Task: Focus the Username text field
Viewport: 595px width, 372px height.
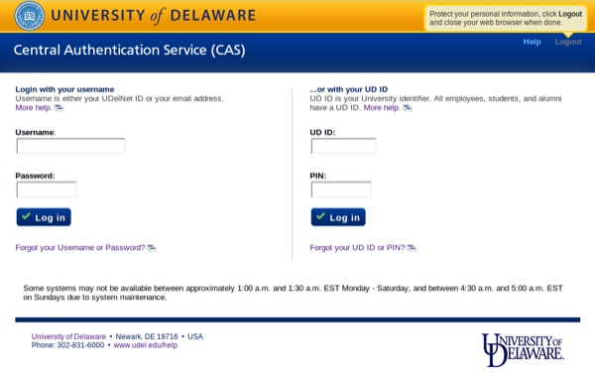Action: tap(70, 146)
